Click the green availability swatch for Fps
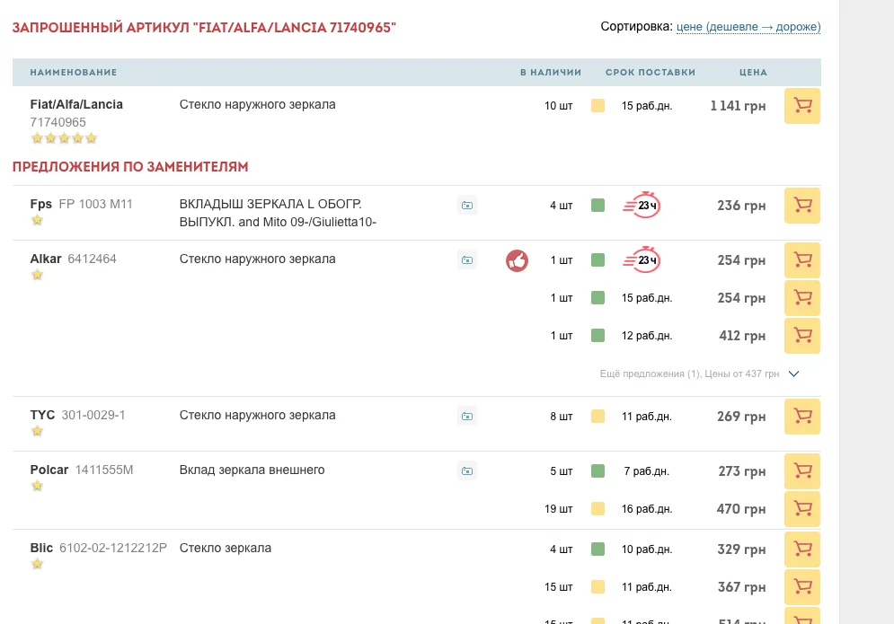This screenshot has height=624, width=894. 598,205
